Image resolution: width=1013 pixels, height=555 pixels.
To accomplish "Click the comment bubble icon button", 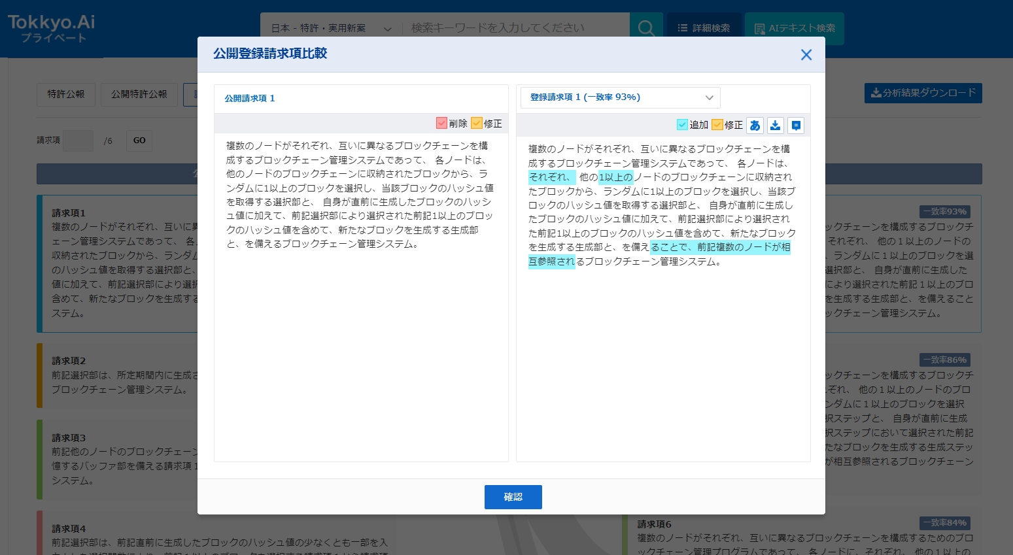I will (796, 126).
